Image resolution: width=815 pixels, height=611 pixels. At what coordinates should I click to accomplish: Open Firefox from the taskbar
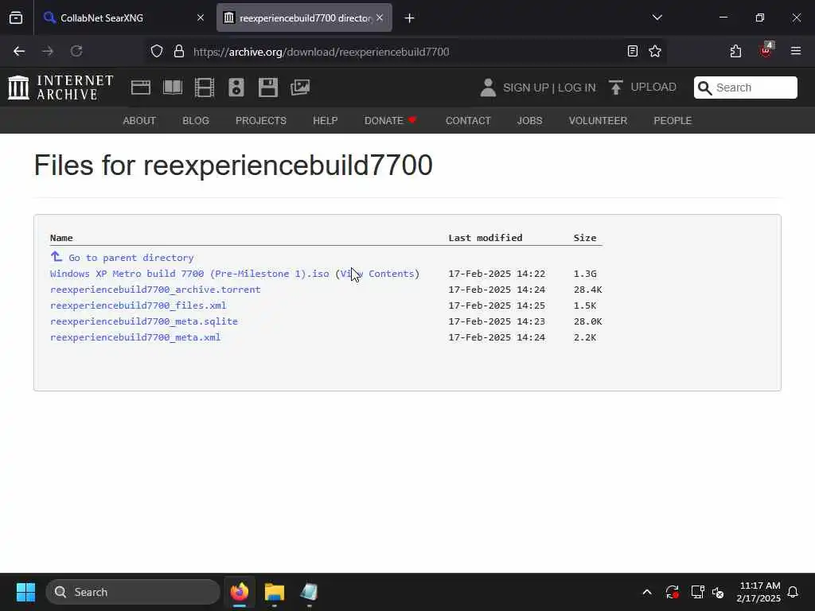[240, 592]
